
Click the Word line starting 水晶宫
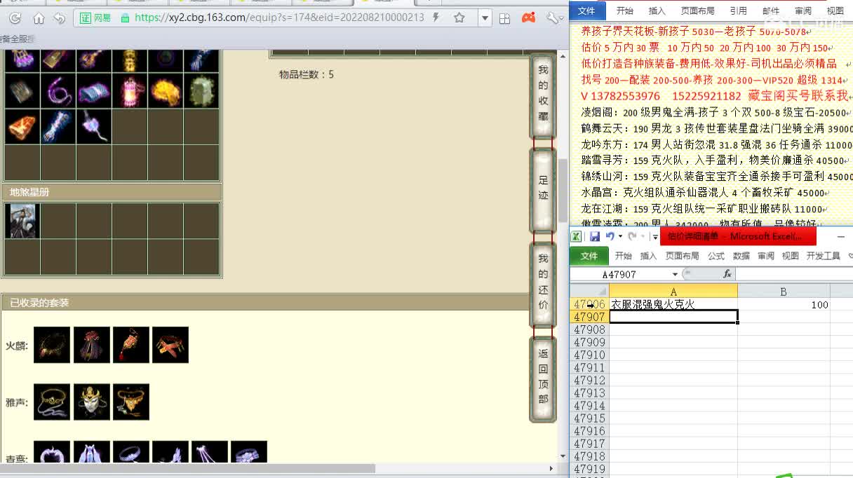click(704, 193)
